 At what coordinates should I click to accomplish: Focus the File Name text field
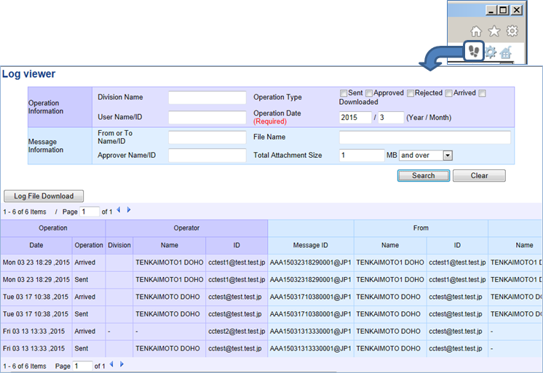425,137
